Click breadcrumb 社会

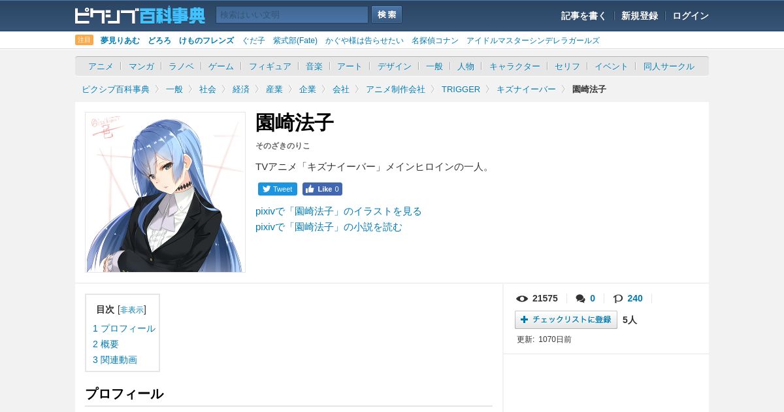point(208,89)
